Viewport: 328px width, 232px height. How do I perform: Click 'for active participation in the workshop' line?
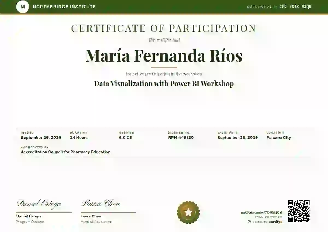tap(164, 74)
